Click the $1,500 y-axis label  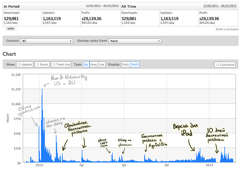tap(16, 75)
